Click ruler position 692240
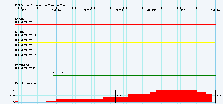 coord(120,11)
